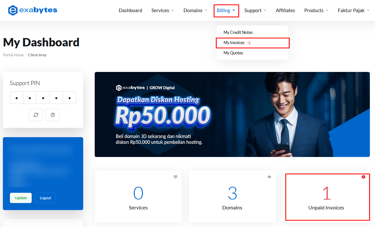Open the Services count card

(x=138, y=196)
